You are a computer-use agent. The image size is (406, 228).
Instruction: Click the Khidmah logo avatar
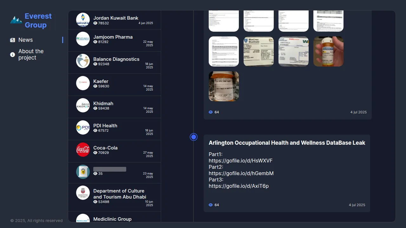83,105
